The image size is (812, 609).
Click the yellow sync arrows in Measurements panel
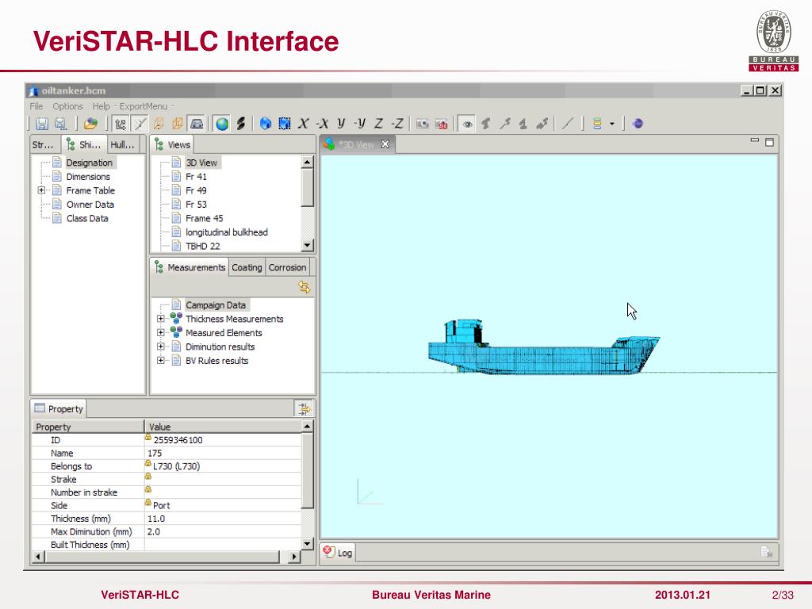click(x=304, y=287)
